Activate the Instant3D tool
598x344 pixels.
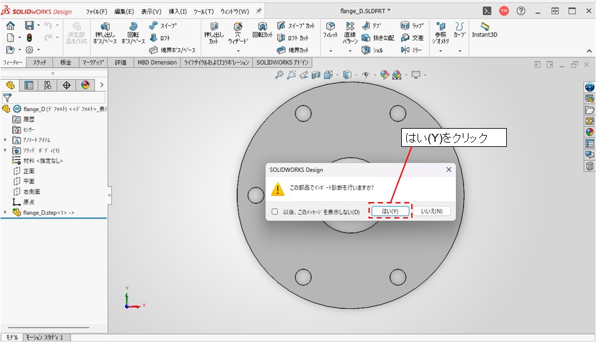point(484,30)
